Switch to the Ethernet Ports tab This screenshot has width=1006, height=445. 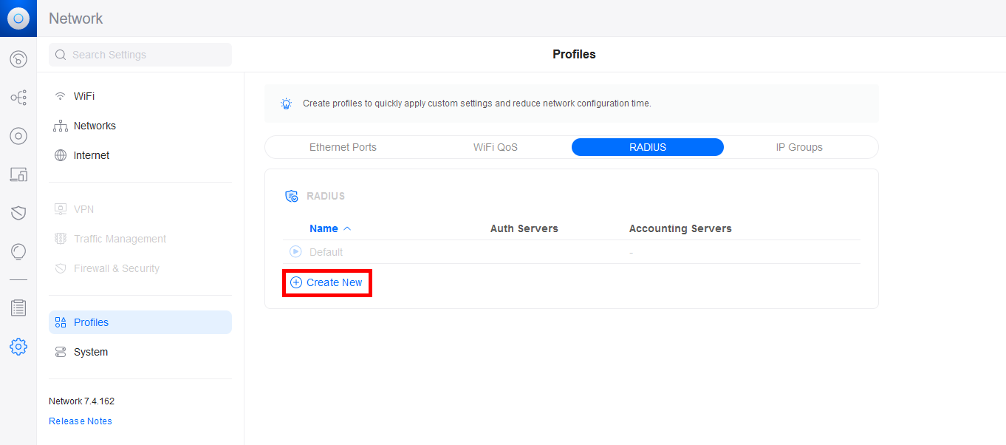[x=343, y=147]
